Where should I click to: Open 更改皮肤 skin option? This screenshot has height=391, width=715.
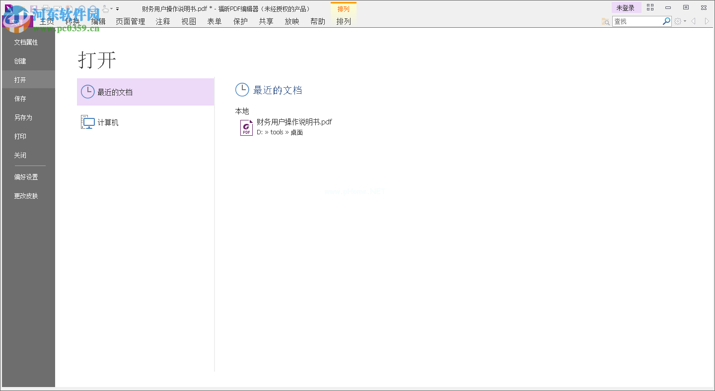click(x=28, y=196)
